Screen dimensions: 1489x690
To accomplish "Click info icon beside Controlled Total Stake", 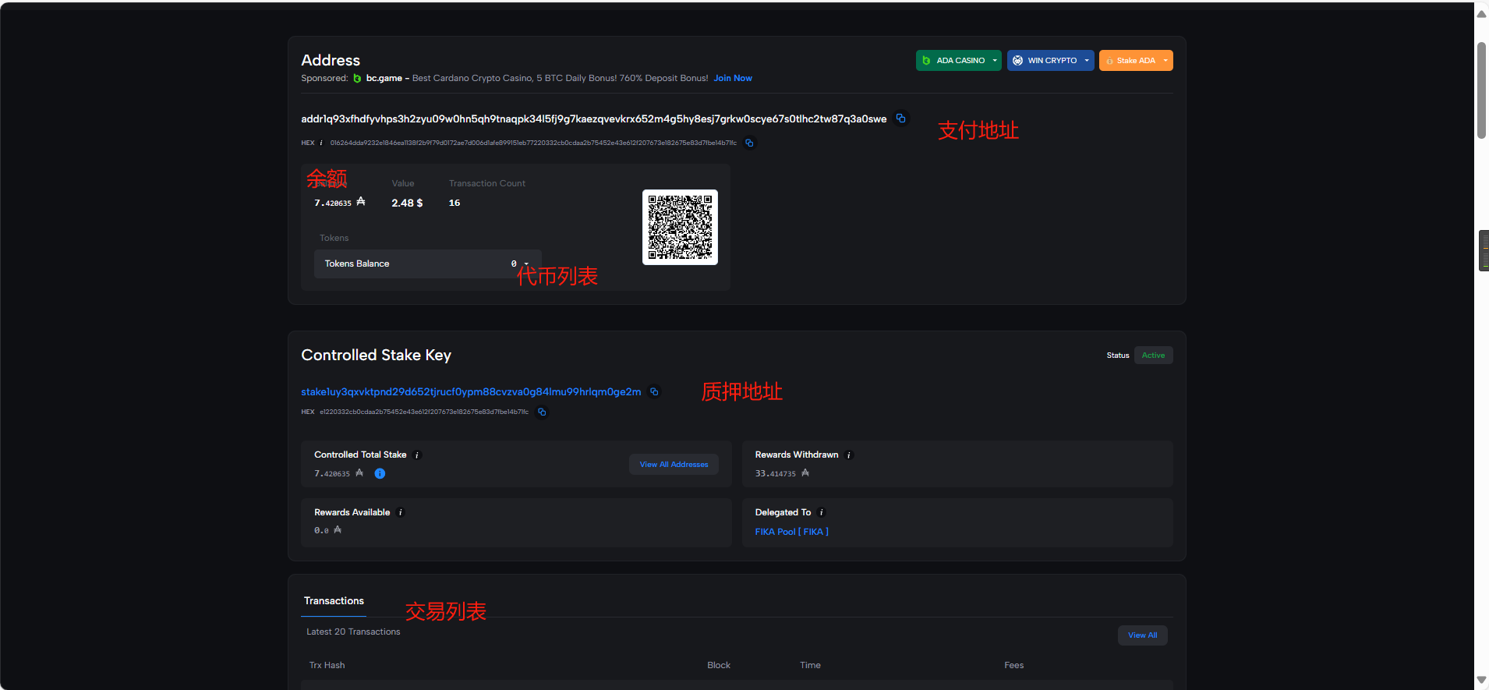I will click(x=417, y=455).
